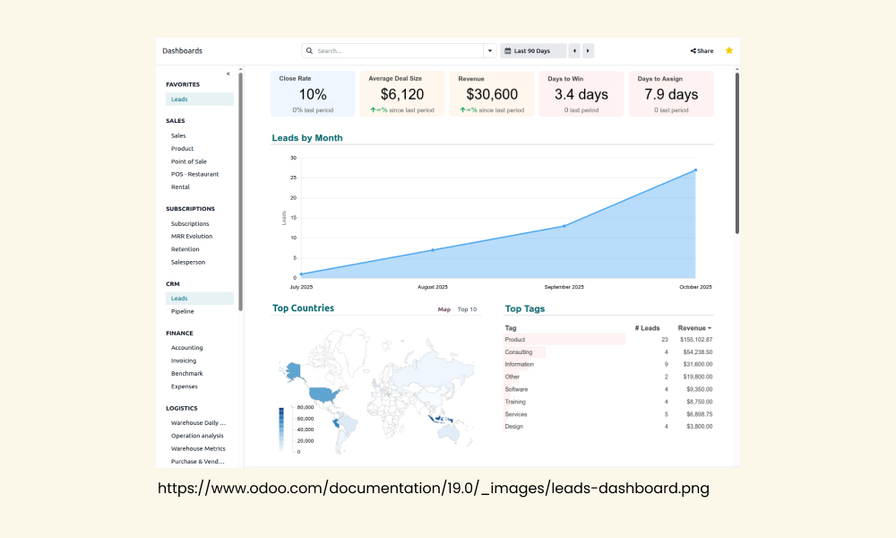Screen dimensions: 896x538
Task: Click the Top Countries heading
Action: pyautogui.click(x=304, y=308)
